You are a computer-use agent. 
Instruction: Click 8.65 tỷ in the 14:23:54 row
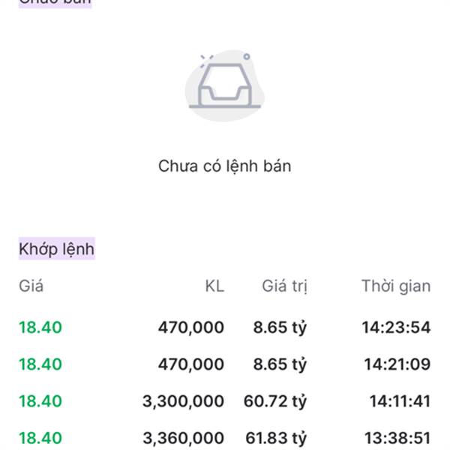click(x=279, y=327)
